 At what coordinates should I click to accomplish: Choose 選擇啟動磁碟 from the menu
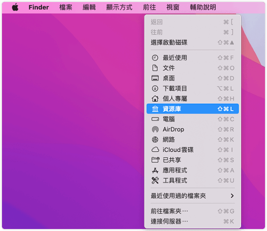(x=193, y=42)
